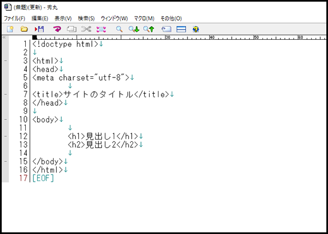Click line number 17 in the gutter
Viewport: 328px width, 234px height.
(22, 178)
